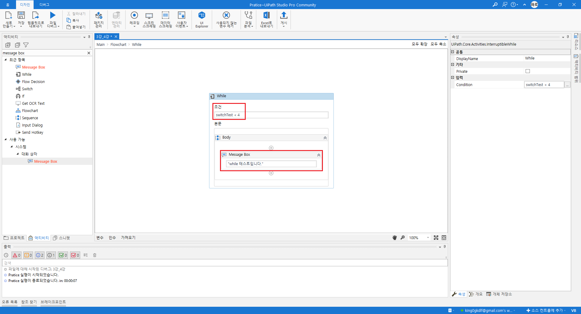This screenshot has height=314, width=581.
Task: Check the Private checkbox in Properties
Action: pos(528,71)
